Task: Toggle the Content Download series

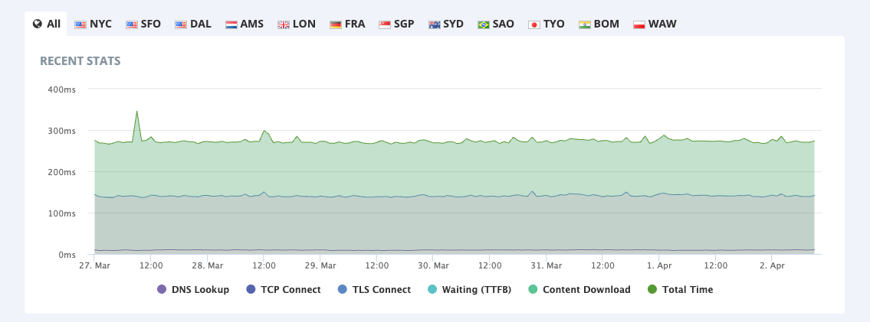Action: point(579,289)
